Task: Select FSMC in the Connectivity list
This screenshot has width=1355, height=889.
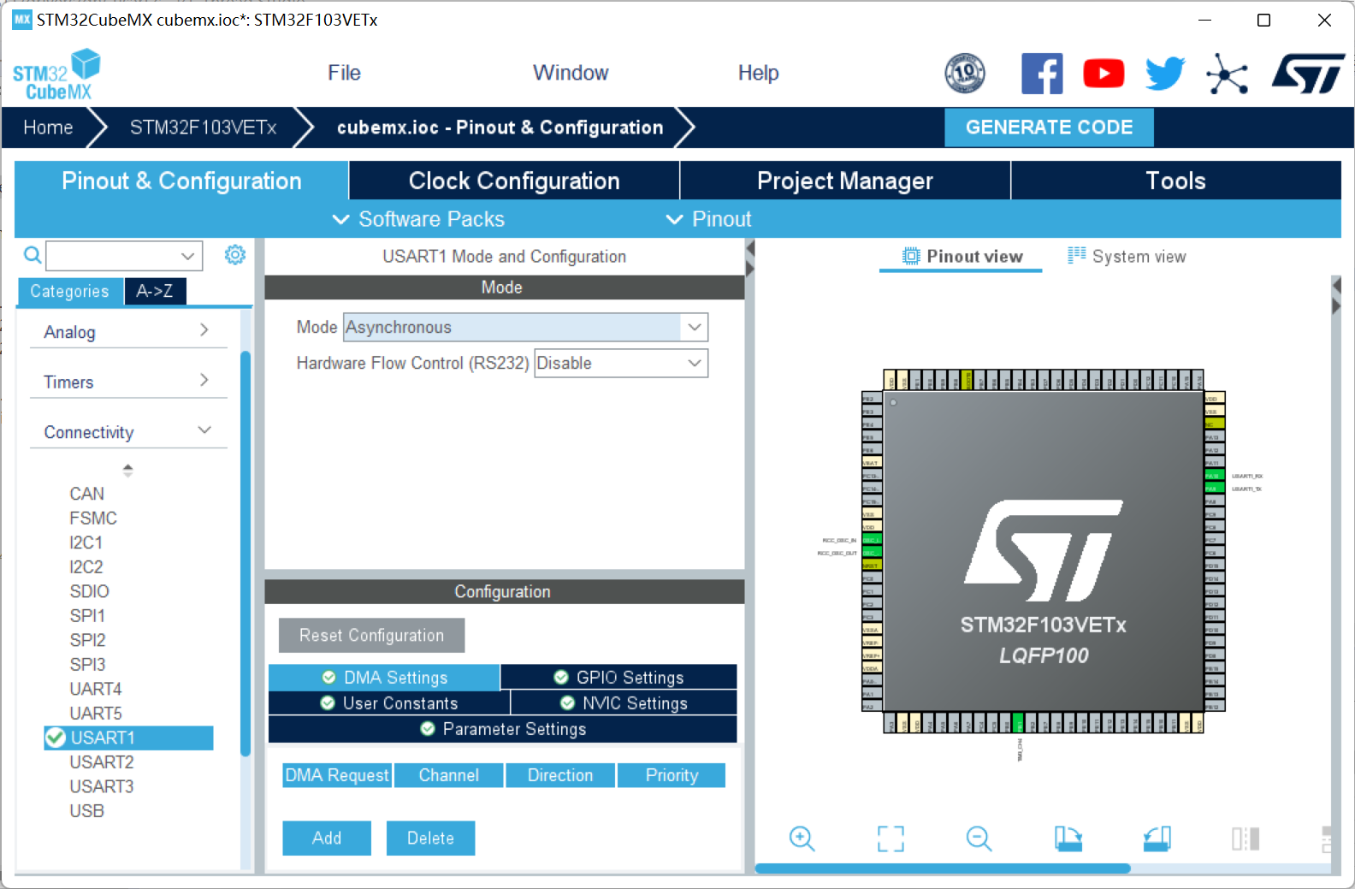Action: 93,518
